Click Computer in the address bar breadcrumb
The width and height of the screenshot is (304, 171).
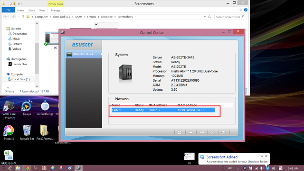[x=41, y=17]
